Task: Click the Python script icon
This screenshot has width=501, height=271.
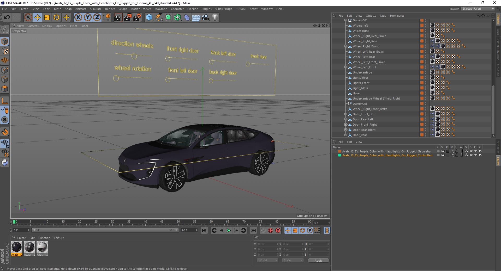Action: 5,163
